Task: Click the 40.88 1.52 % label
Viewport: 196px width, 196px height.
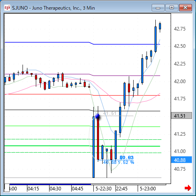Action: [119, 162]
